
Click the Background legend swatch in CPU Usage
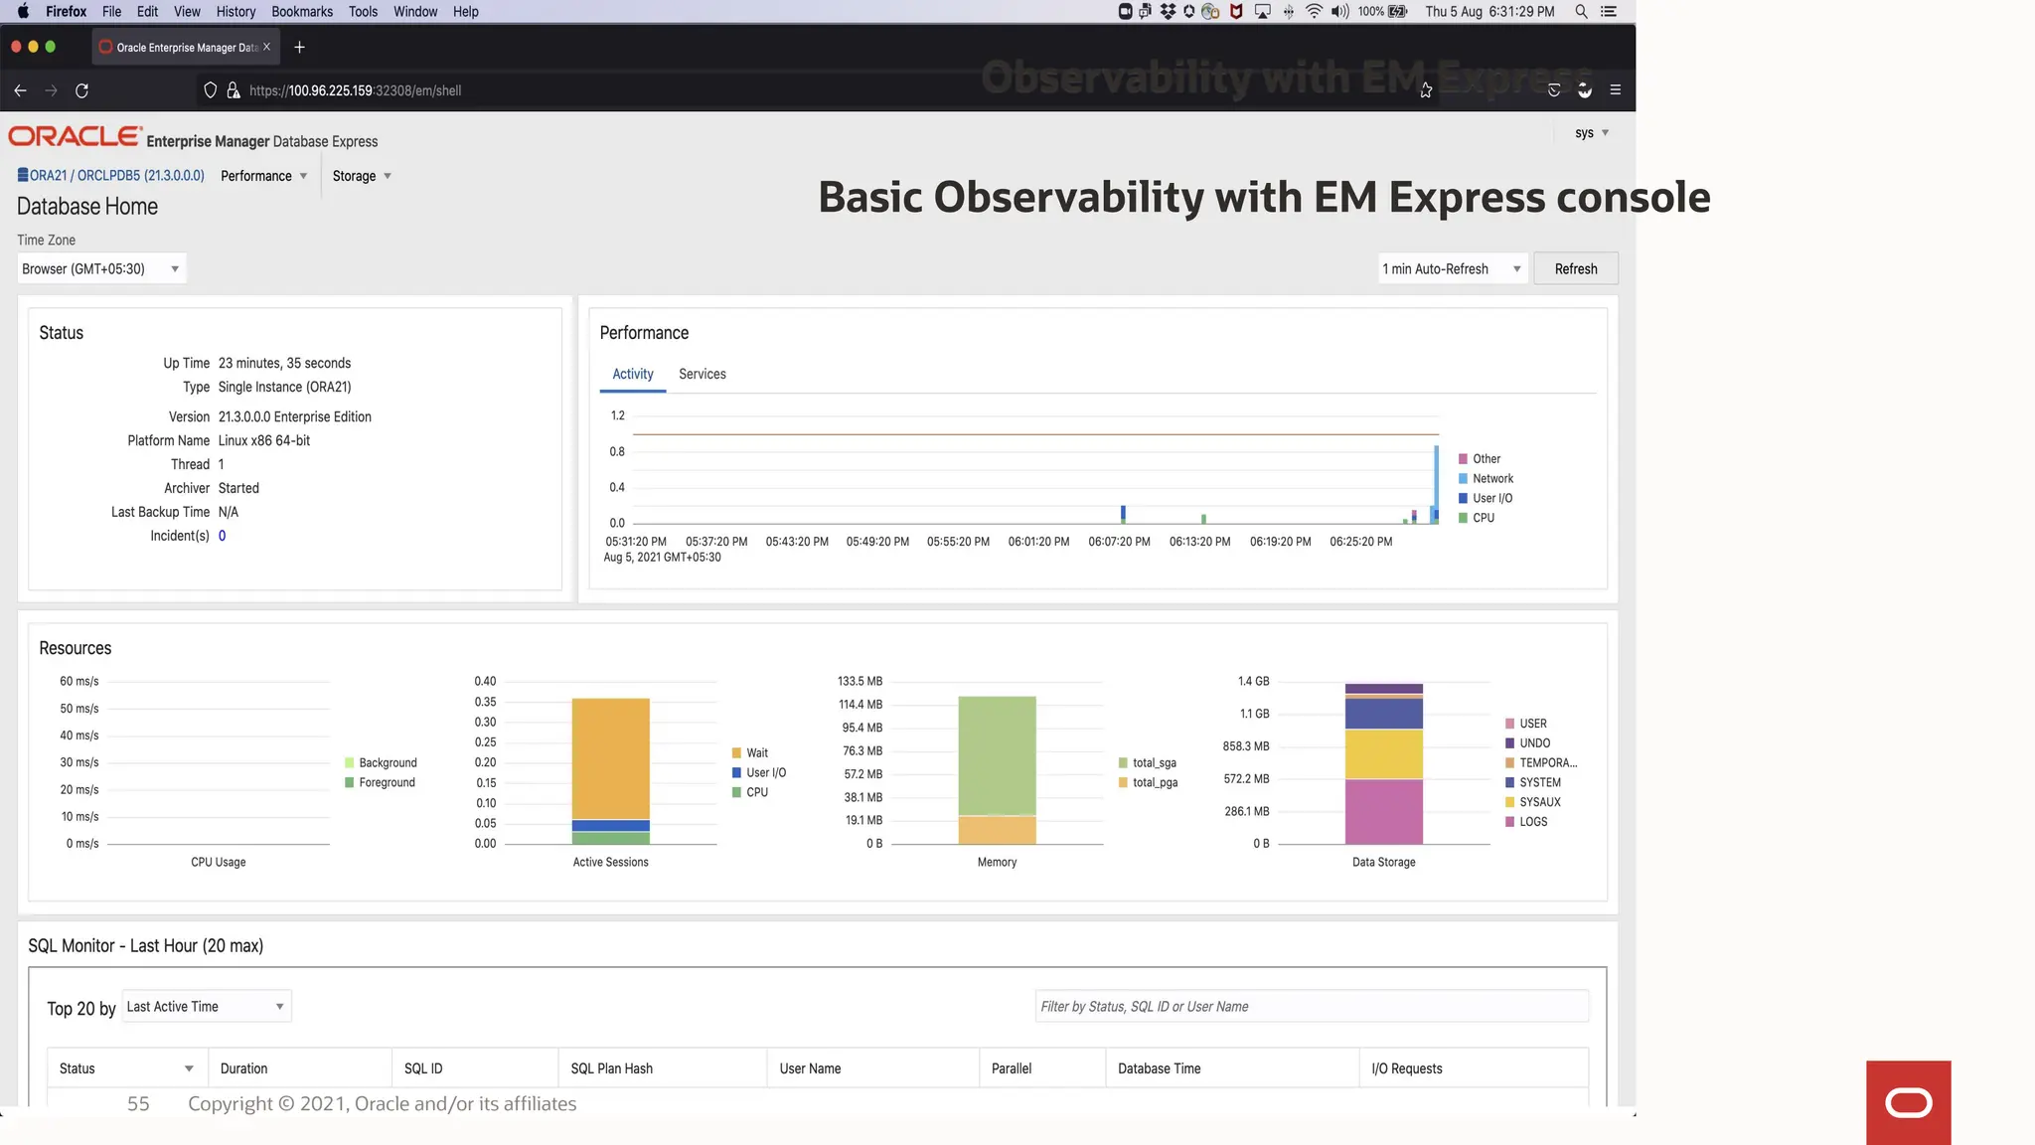tap(350, 763)
